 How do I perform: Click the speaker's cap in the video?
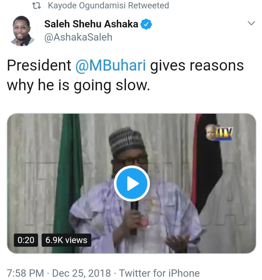pyautogui.click(x=126, y=141)
